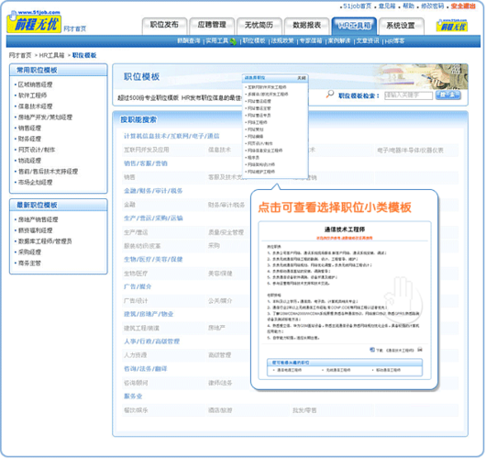The width and height of the screenshot is (486, 459).
Task: Open the 系统设置 tab
Action: point(401,25)
